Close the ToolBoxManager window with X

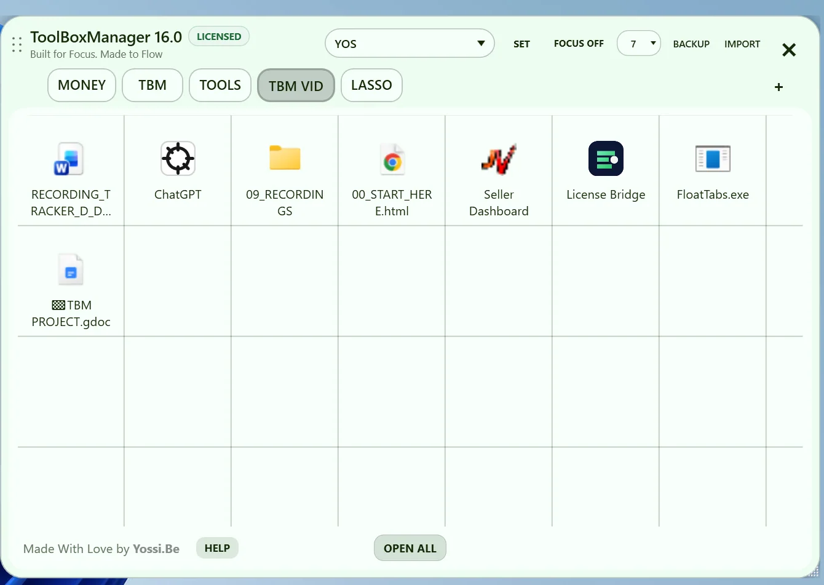pos(789,50)
